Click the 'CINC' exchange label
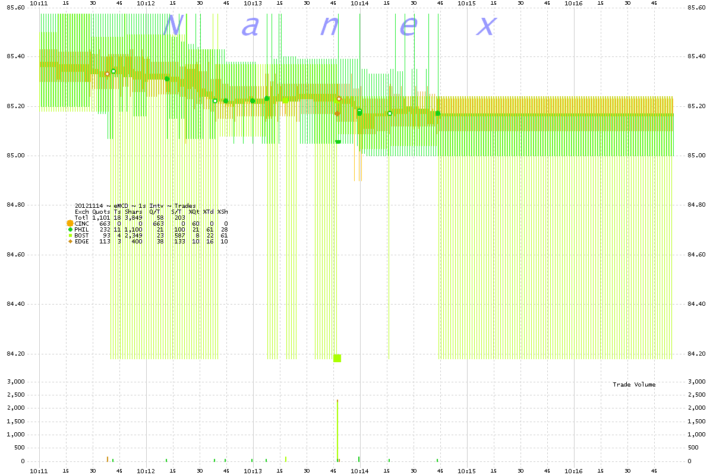This screenshot has height=475, width=713. [81, 224]
